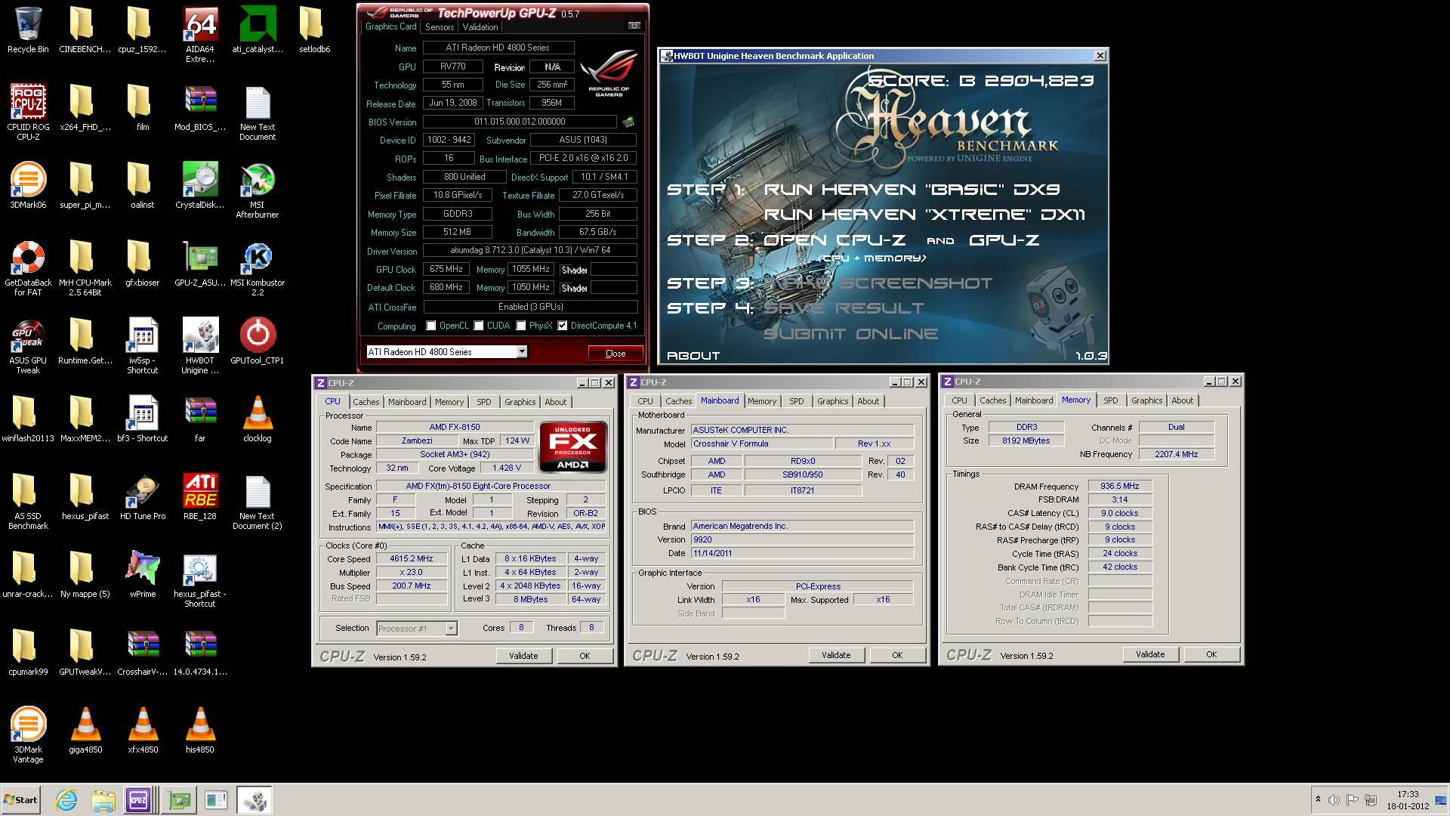Launch wPrime desktop icon

(143, 574)
